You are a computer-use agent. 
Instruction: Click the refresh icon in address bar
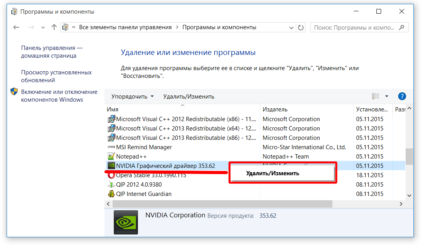[301, 28]
